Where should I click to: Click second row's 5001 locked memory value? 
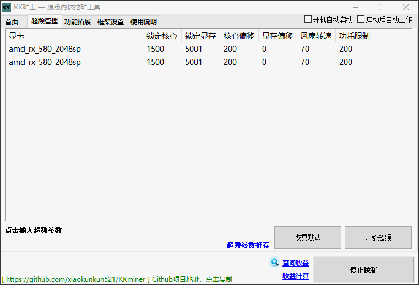pyautogui.click(x=194, y=62)
